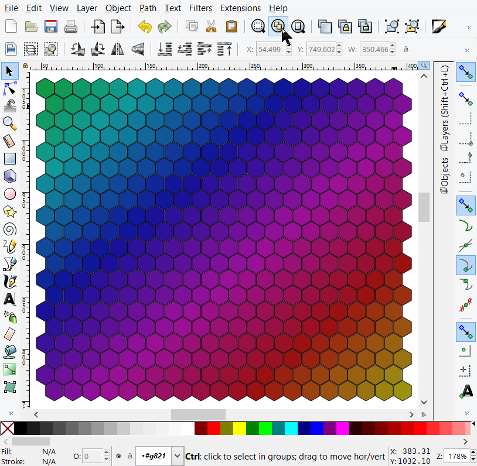
Task: Toggle layer visibility eye in status bar
Action: click(118, 456)
